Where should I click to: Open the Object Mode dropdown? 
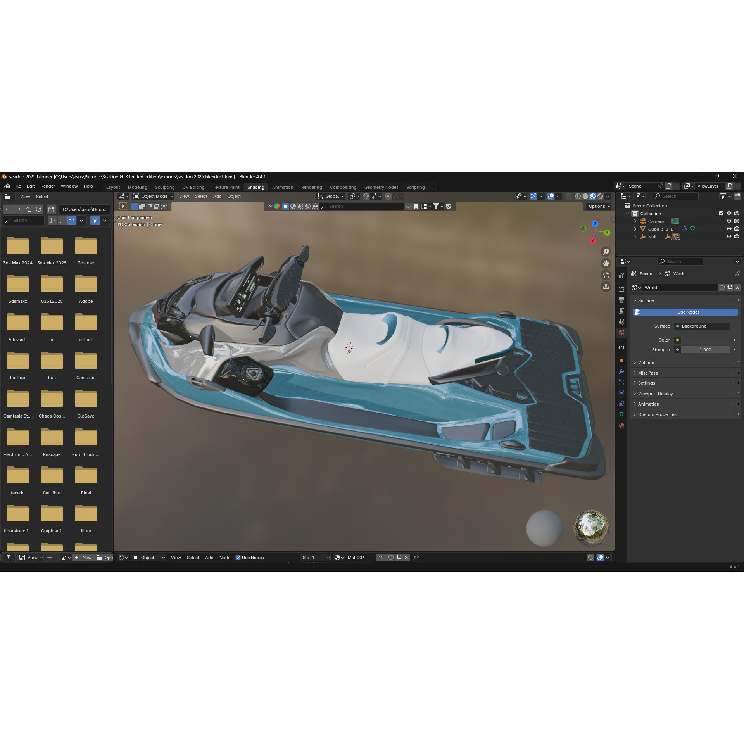(153, 196)
